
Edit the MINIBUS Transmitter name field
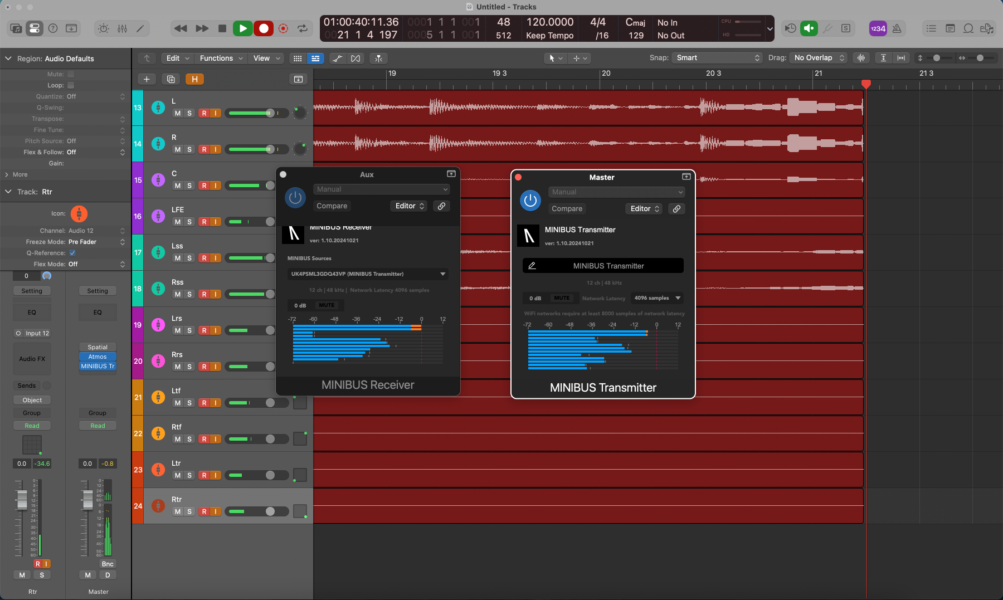coord(603,266)
